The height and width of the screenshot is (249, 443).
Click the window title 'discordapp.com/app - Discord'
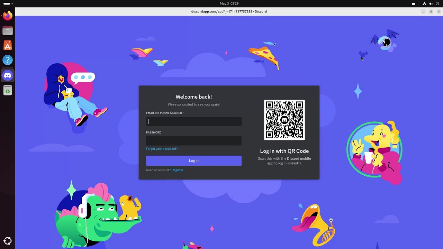click(x=229, y=11)
